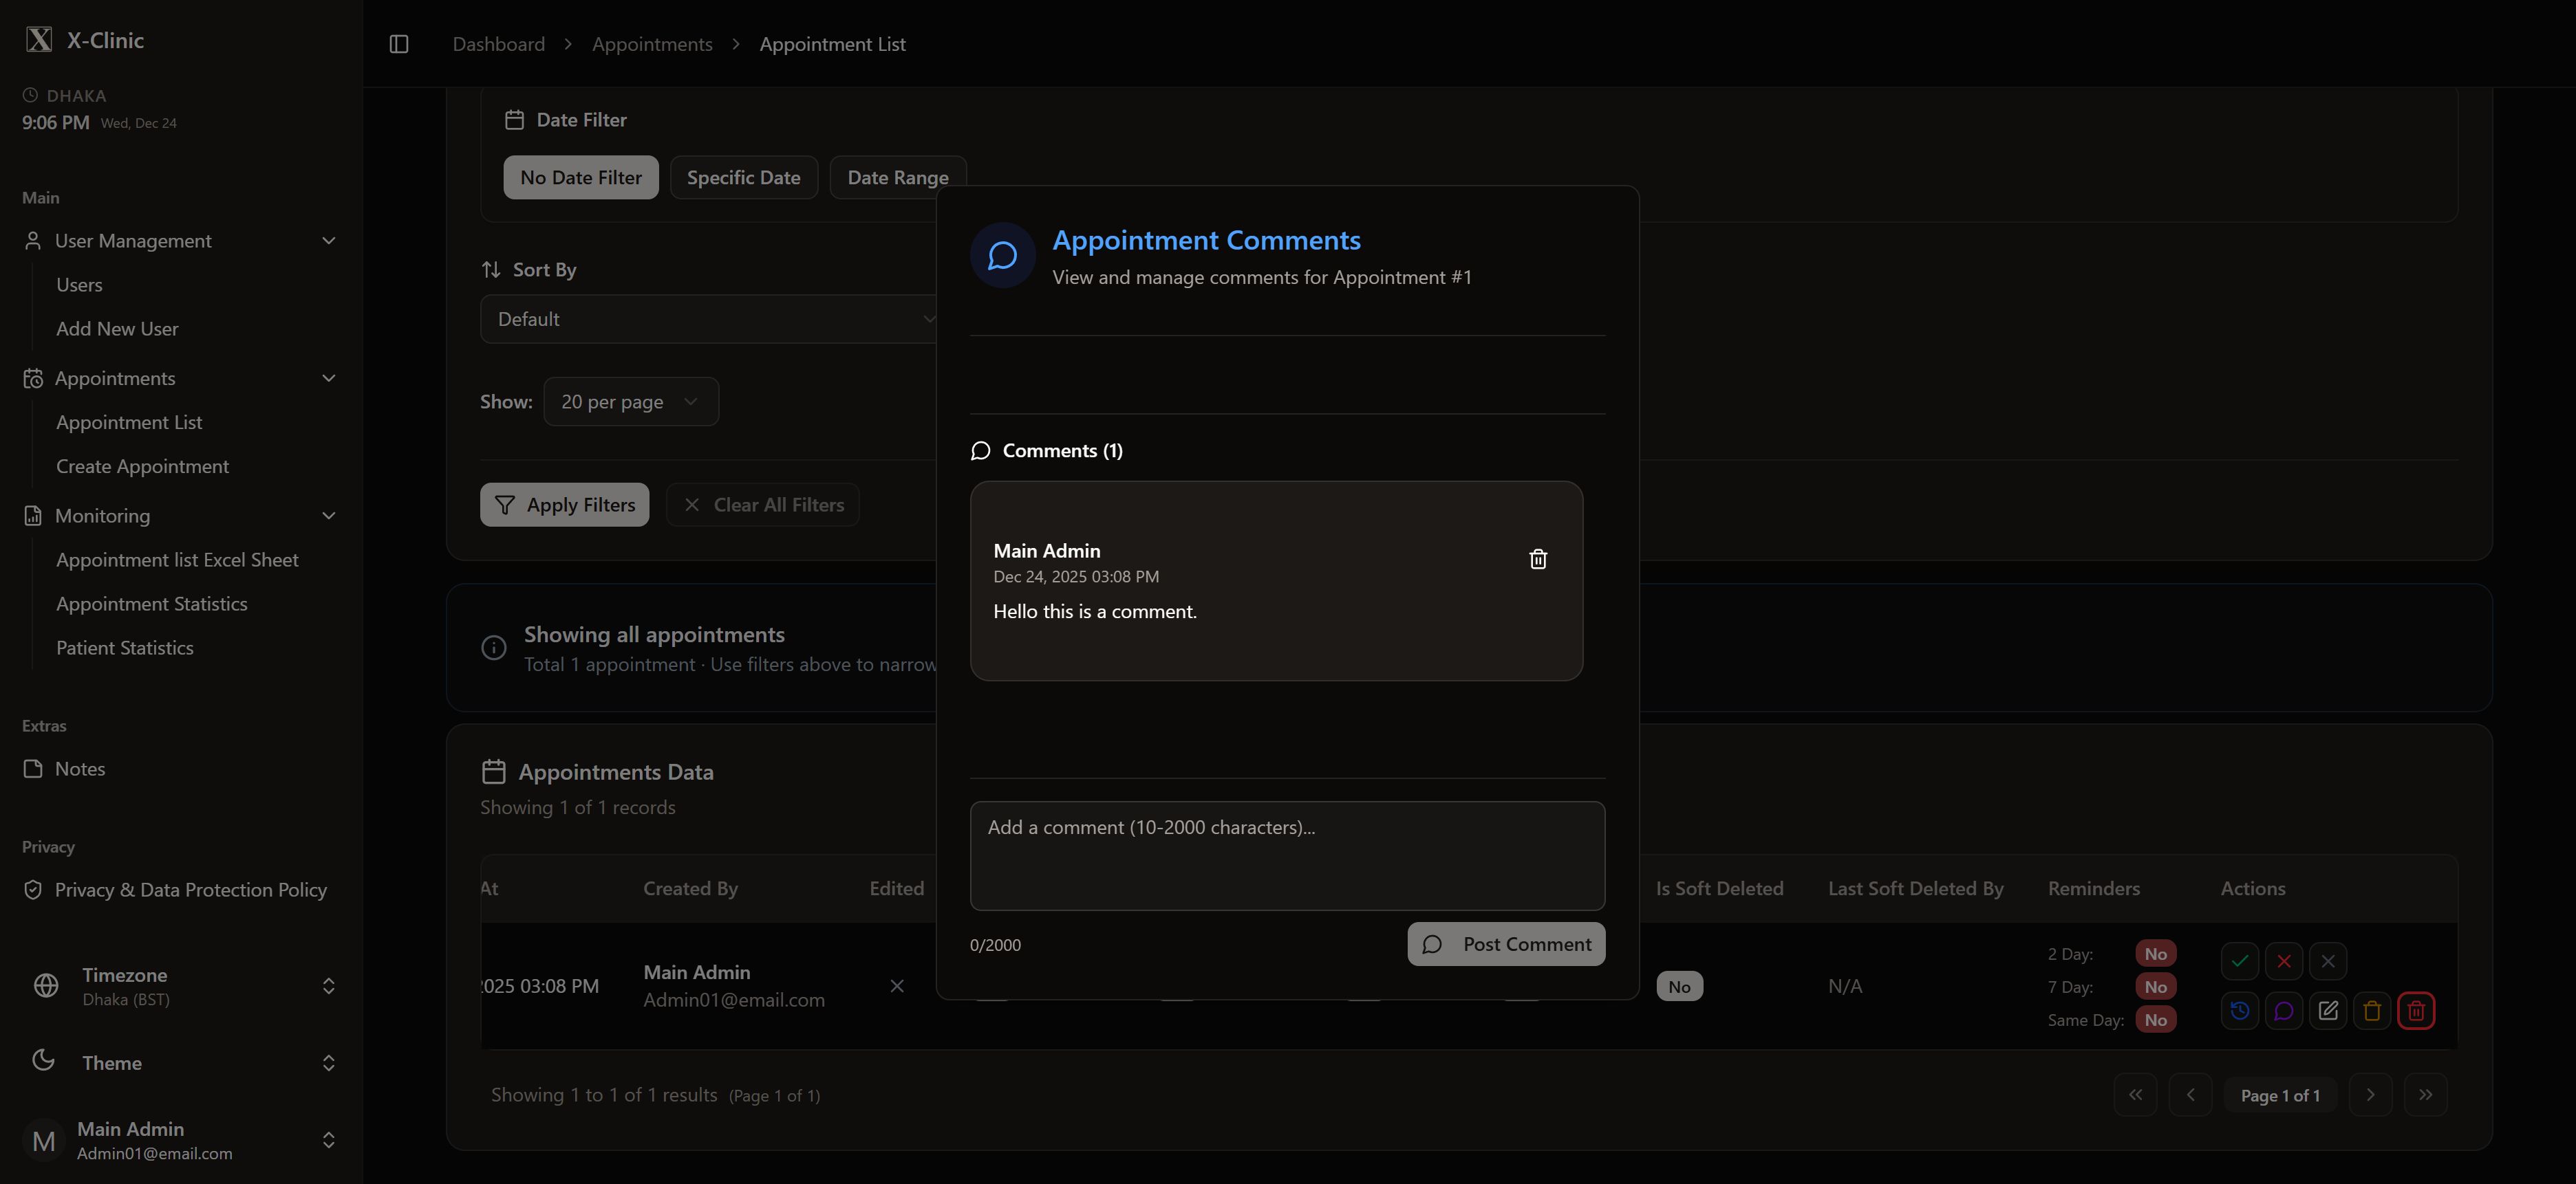Viewport: 2576px width, 1184px height.
Task: Click the purple comments icon in Actions
Action: coord(2284,1011)
